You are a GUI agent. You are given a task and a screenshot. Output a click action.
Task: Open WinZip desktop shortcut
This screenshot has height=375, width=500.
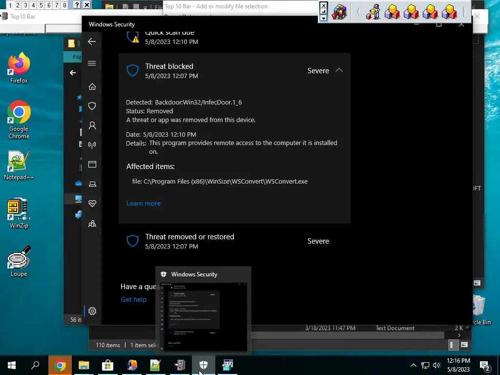pyautogui.click(x=19, y=213)
